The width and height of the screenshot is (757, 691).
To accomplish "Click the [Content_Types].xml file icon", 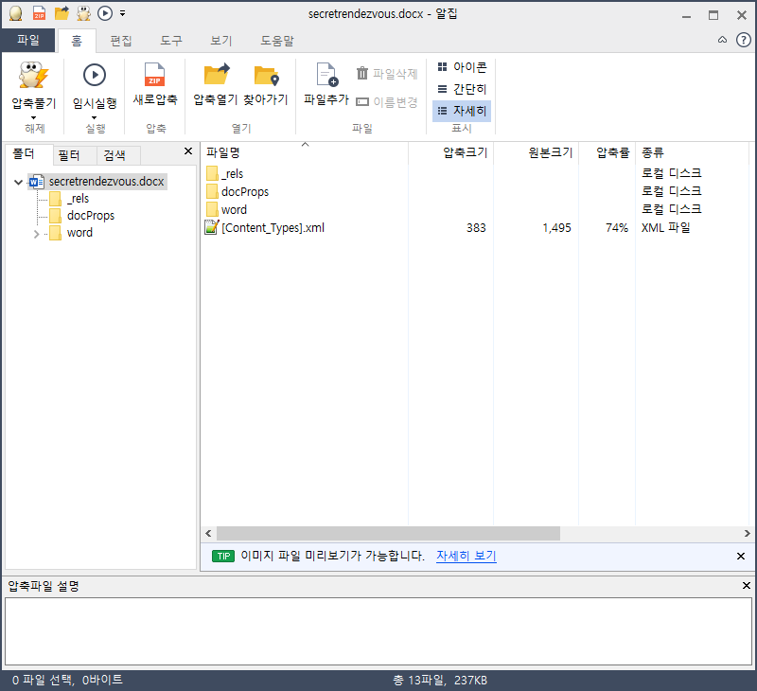I will coord(211,227).
